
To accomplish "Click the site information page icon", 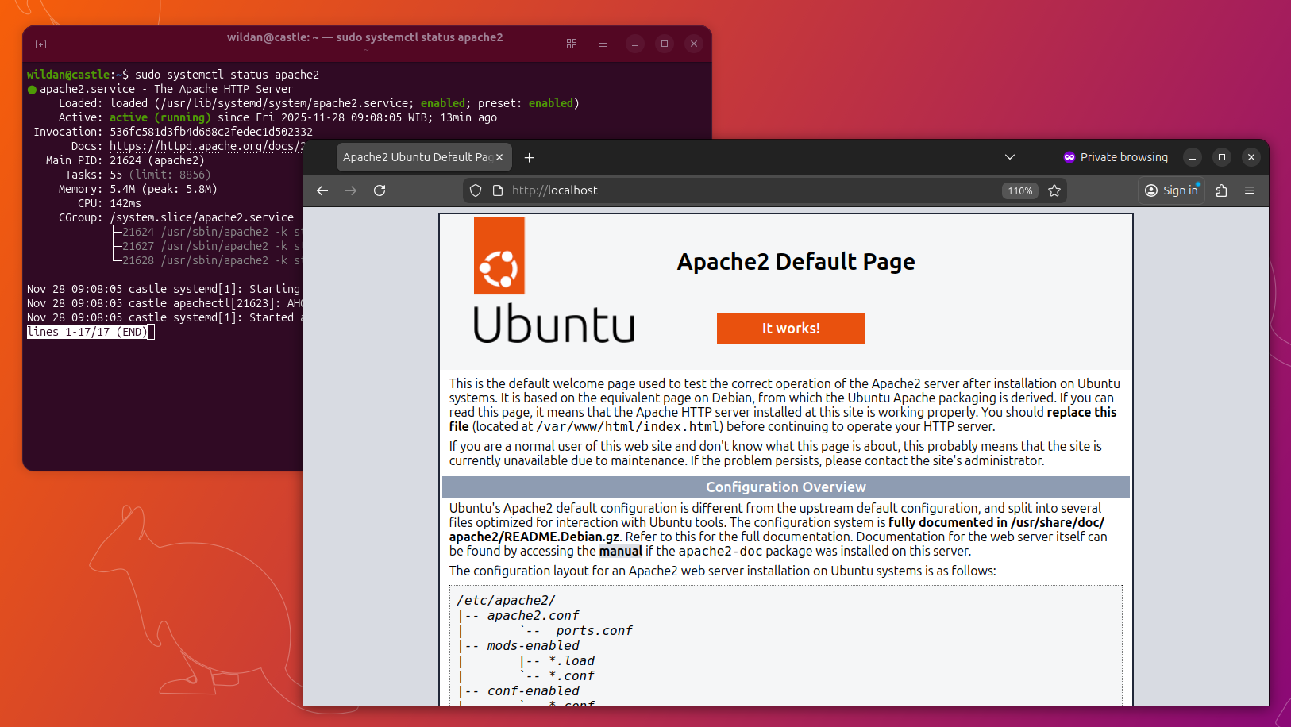I will click(x=498, y=190).
